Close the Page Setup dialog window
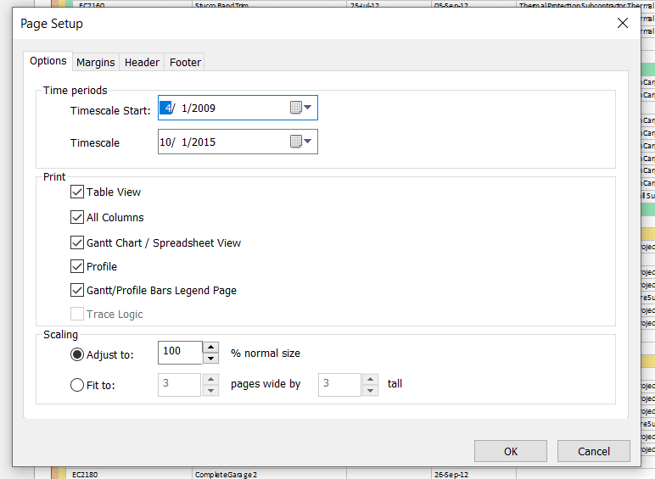 tap(623, 23)
